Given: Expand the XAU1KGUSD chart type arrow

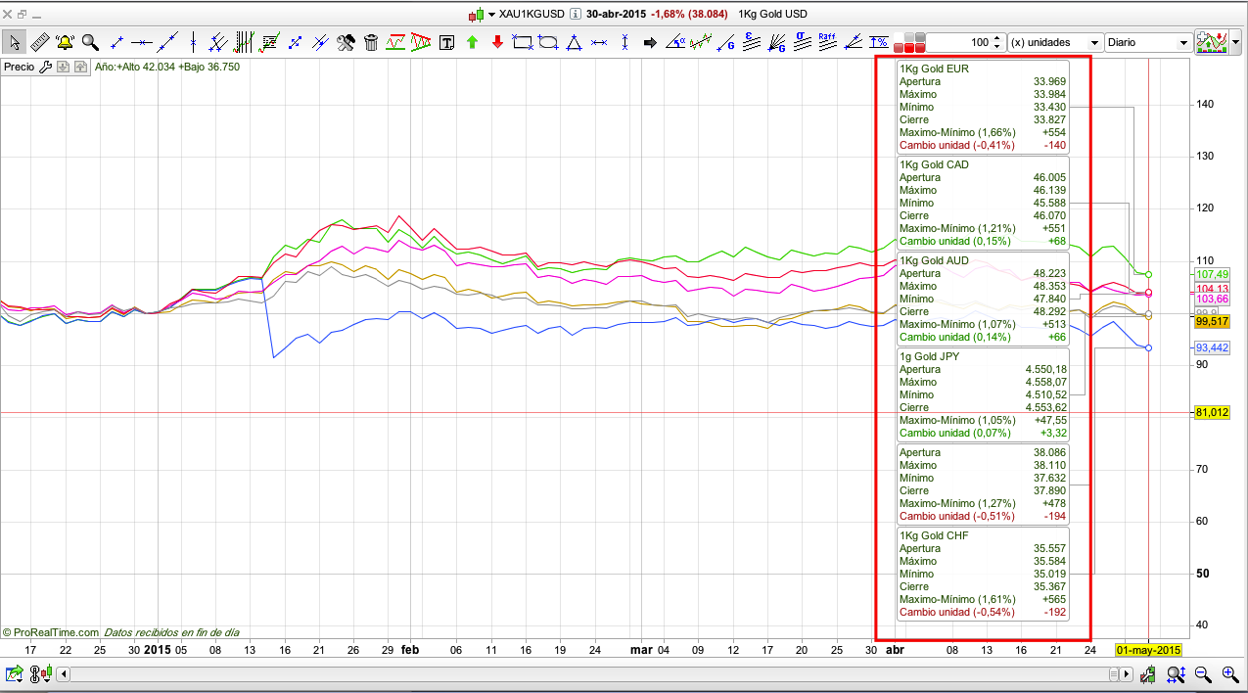Looking at the screenshot, I should click(x=492, y=15).
